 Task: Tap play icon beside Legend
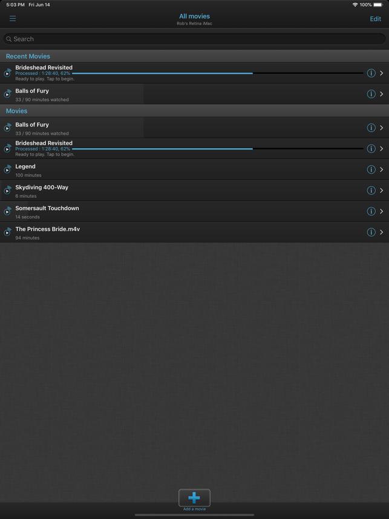click(x=8, y=170)
